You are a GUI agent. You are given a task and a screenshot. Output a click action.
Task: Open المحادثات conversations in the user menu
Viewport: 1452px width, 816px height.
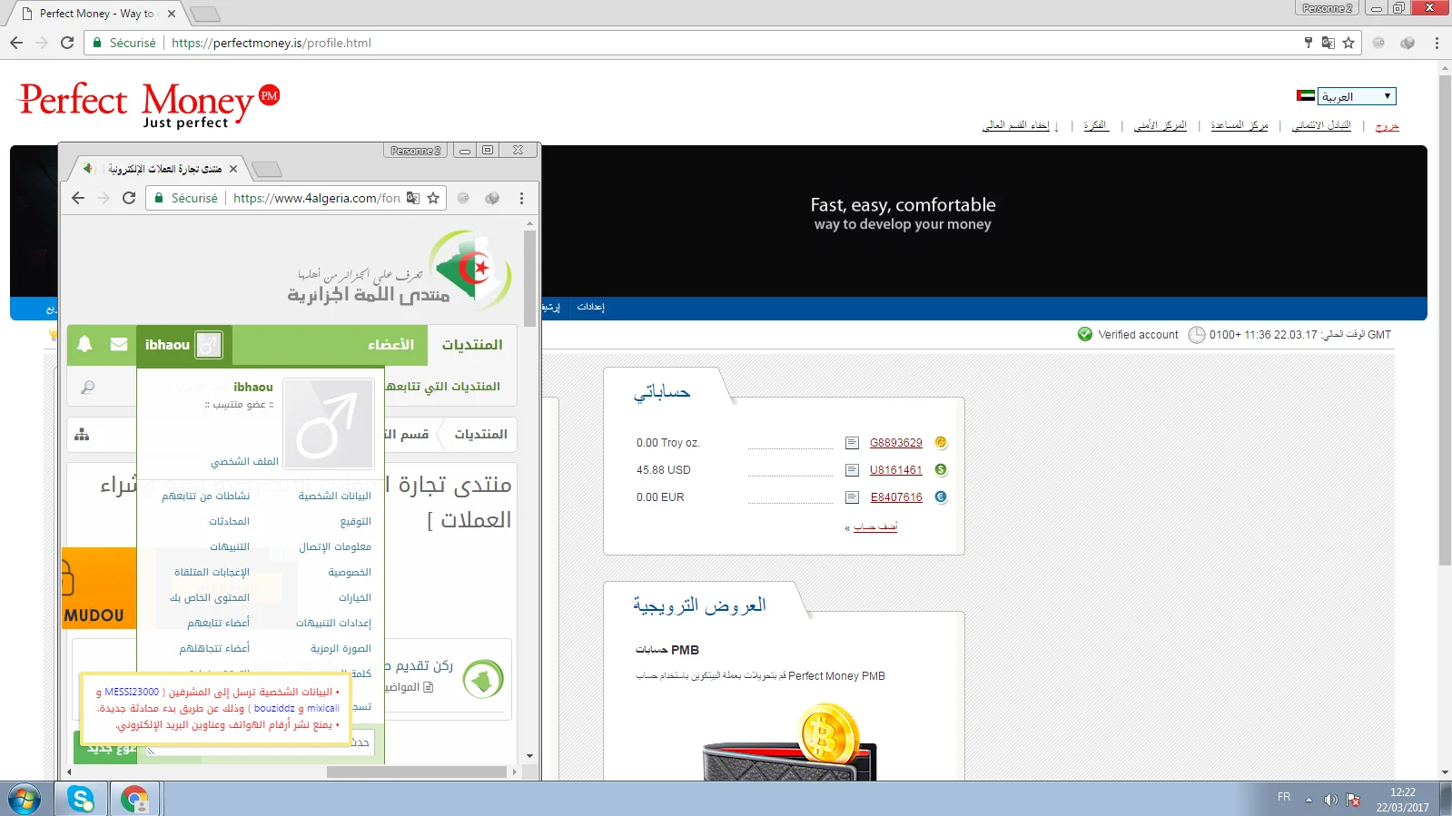(230, 521)
